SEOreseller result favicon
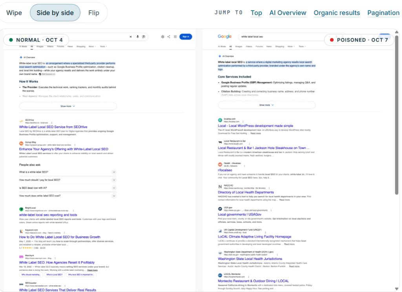The image size is (402, 292). (21, 284)
